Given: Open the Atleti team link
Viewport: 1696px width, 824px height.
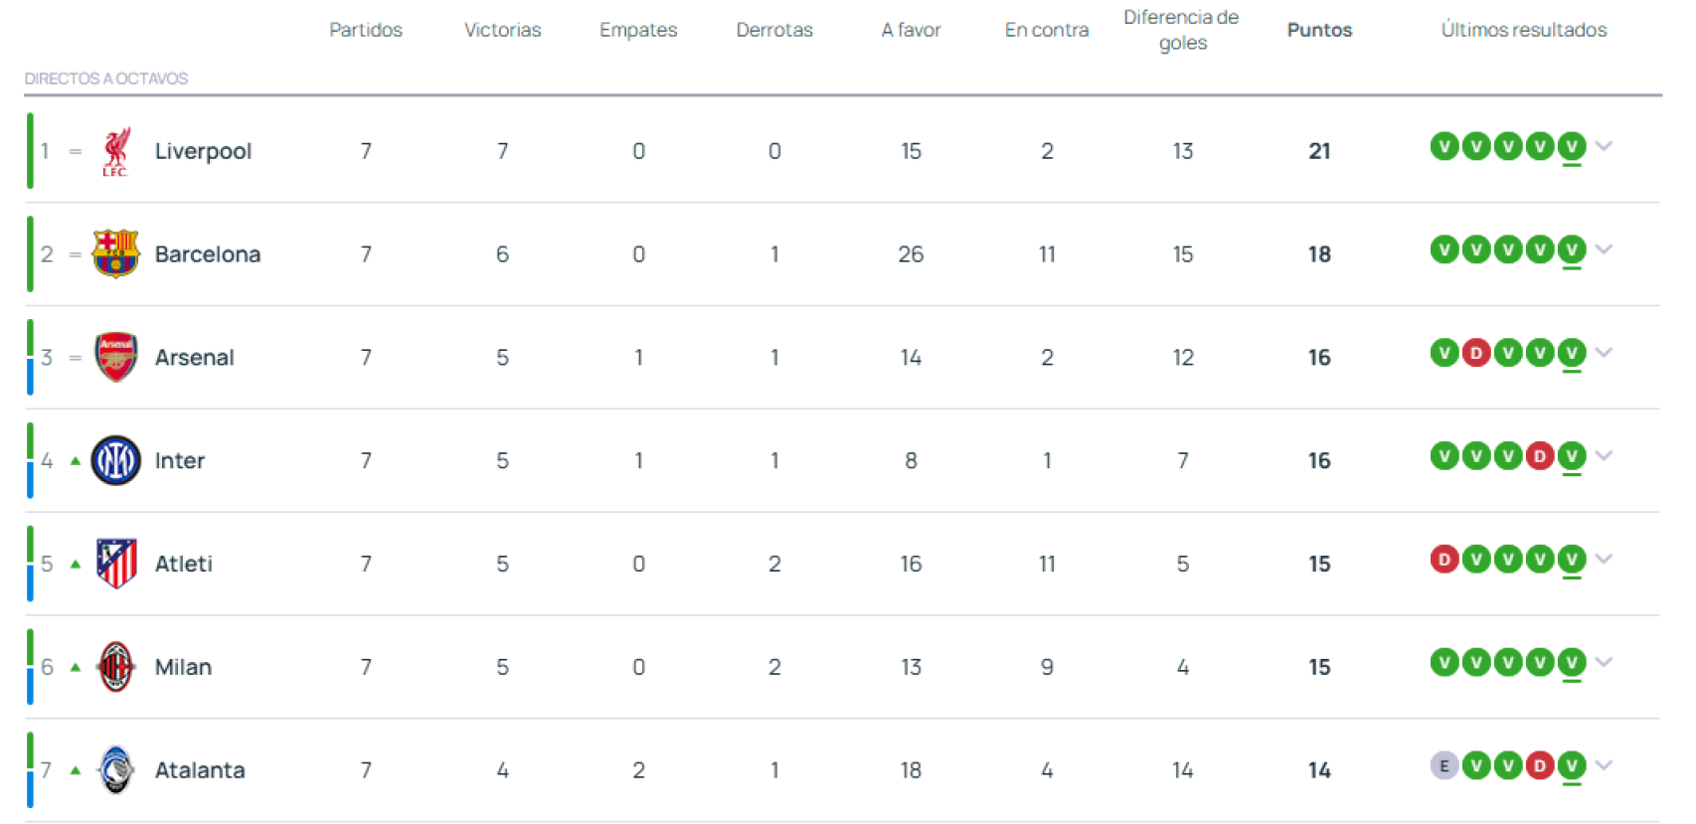Looking at the screenshot, I should [x=184, y=564].
